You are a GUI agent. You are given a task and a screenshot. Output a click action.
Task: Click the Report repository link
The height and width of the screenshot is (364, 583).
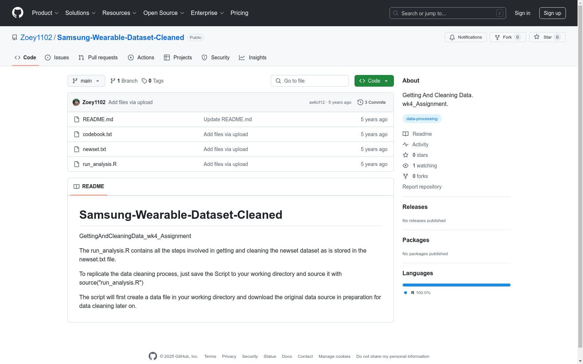tap(422, 187)
